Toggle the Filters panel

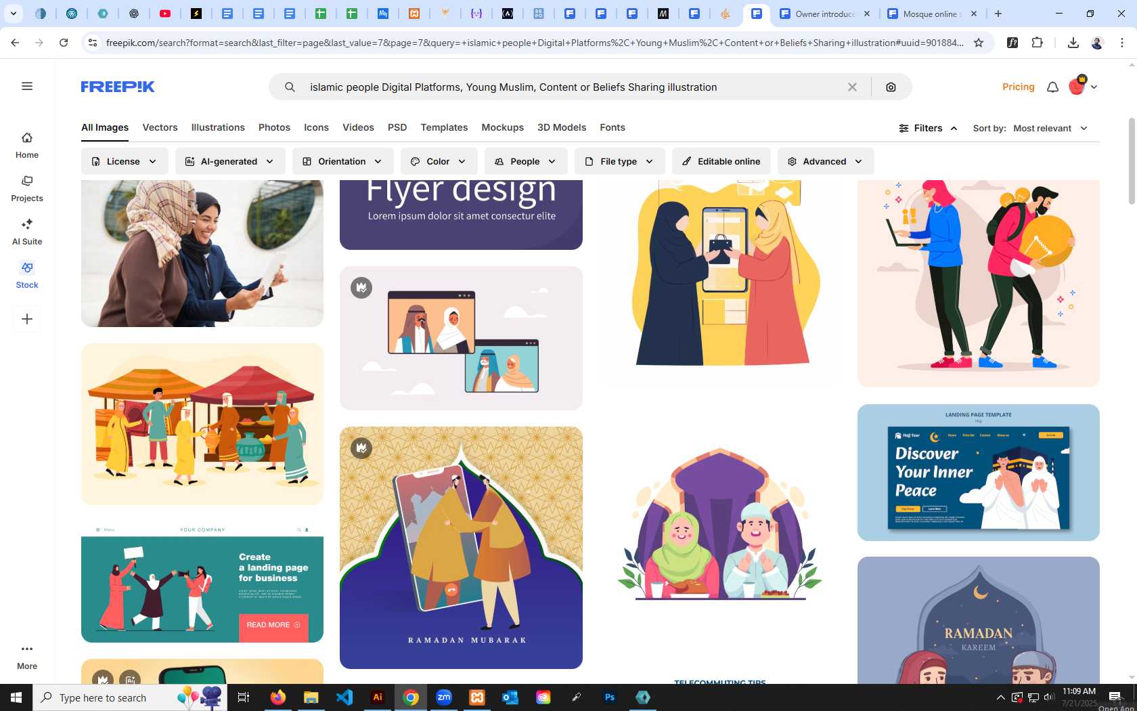tap(928, 128)
